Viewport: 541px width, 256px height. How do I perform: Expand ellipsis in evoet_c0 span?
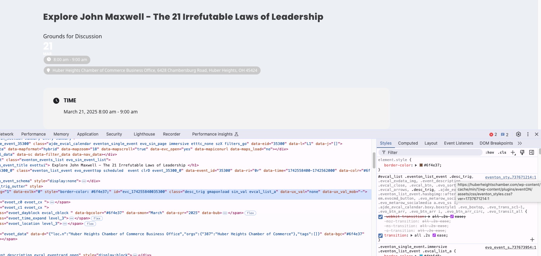(x=52, y=202)
